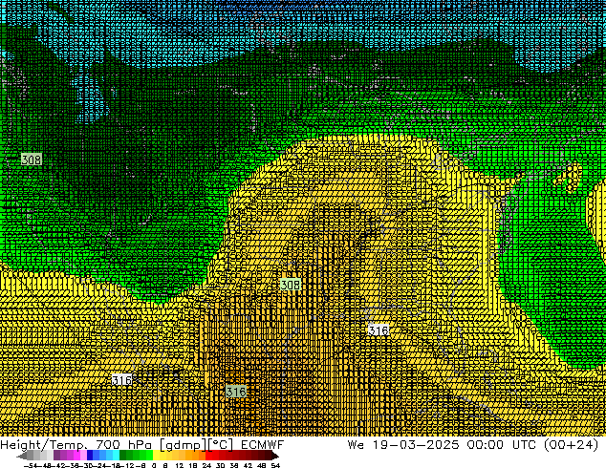Click the 316 contour label on the right side
This screenshot has height=468, width=606.
(379, 330)
